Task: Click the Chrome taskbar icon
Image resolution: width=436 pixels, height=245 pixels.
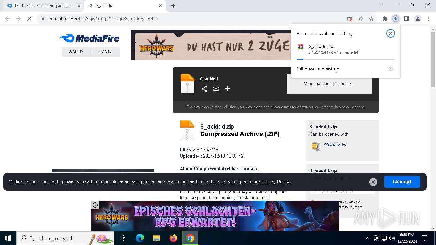Action: pos(190,238)
